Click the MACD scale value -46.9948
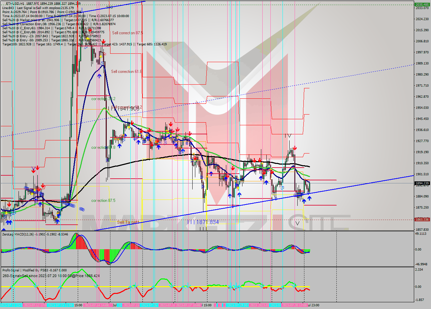Screen dimensions: 431x309 [x=422, y=264]
